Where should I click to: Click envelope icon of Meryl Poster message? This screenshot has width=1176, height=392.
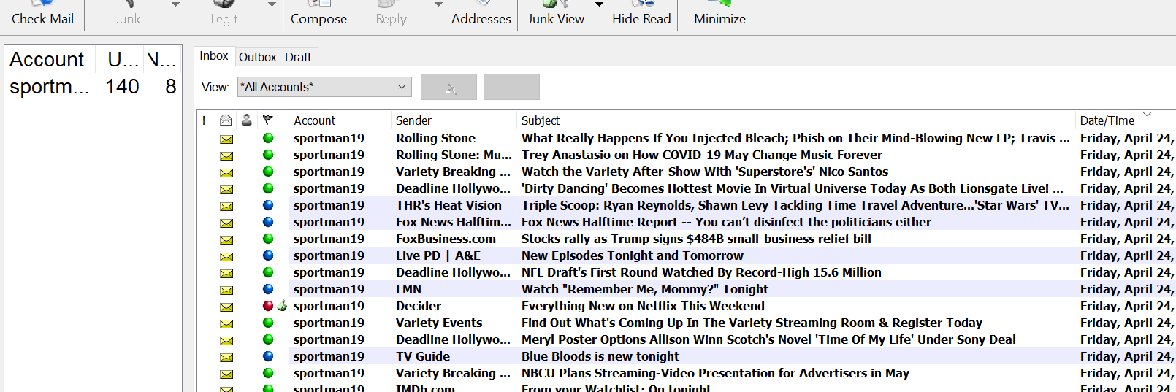[x=226, y=340]
